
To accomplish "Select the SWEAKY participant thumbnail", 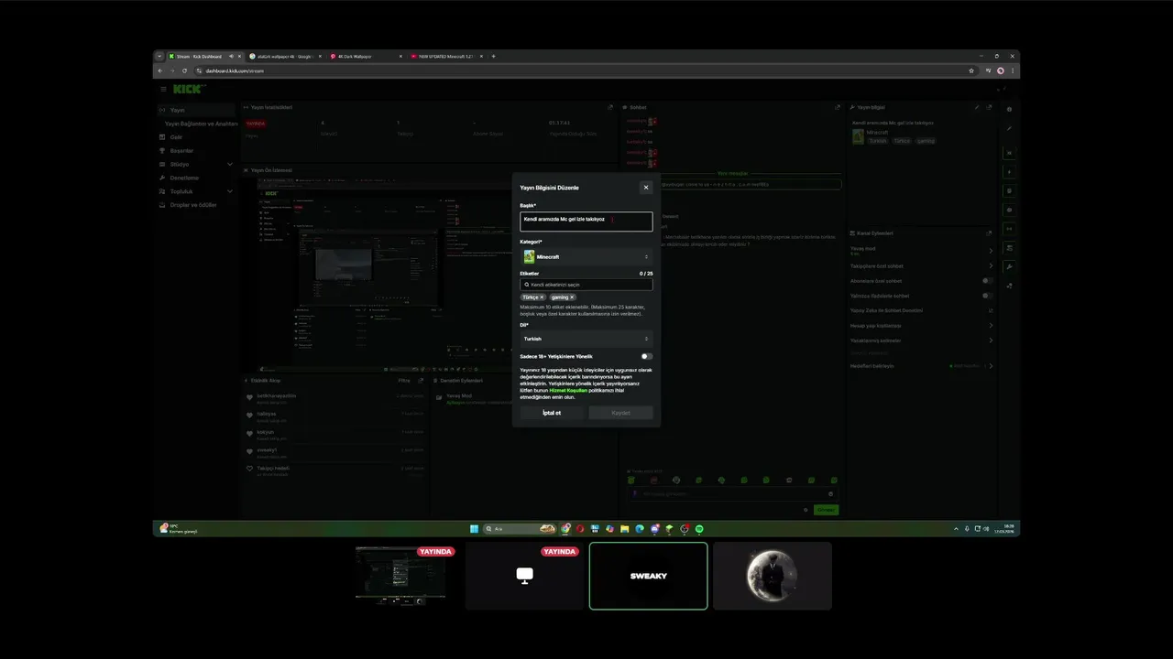I will [649, 576].
